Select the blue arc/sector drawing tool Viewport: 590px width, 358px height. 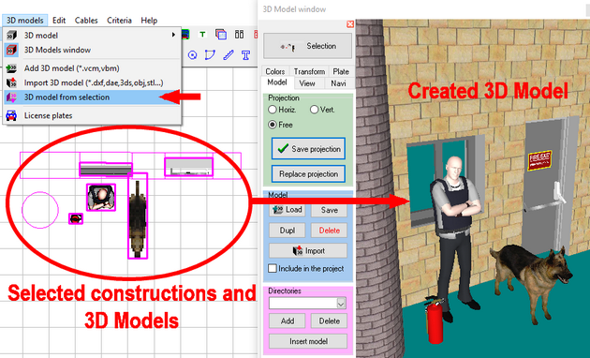point(210,55)
